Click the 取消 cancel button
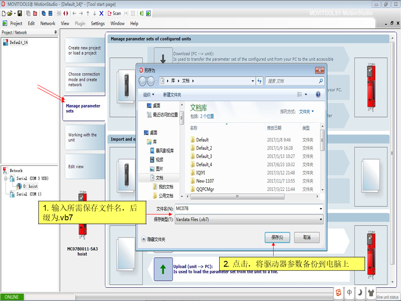Viewport: 401px width, 301px height. [x=307, y=237]
